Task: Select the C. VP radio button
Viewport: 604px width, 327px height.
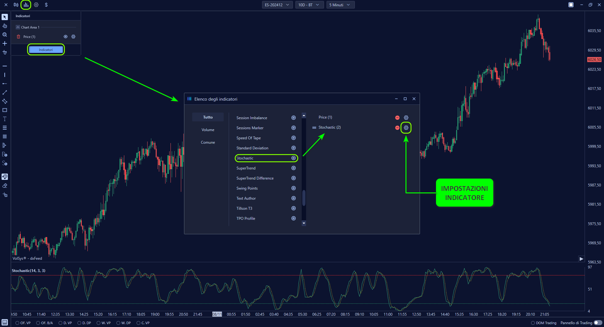Action: point(138,323)
